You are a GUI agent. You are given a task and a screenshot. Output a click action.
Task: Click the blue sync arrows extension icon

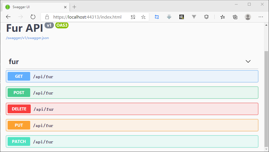tap(157, 17)
